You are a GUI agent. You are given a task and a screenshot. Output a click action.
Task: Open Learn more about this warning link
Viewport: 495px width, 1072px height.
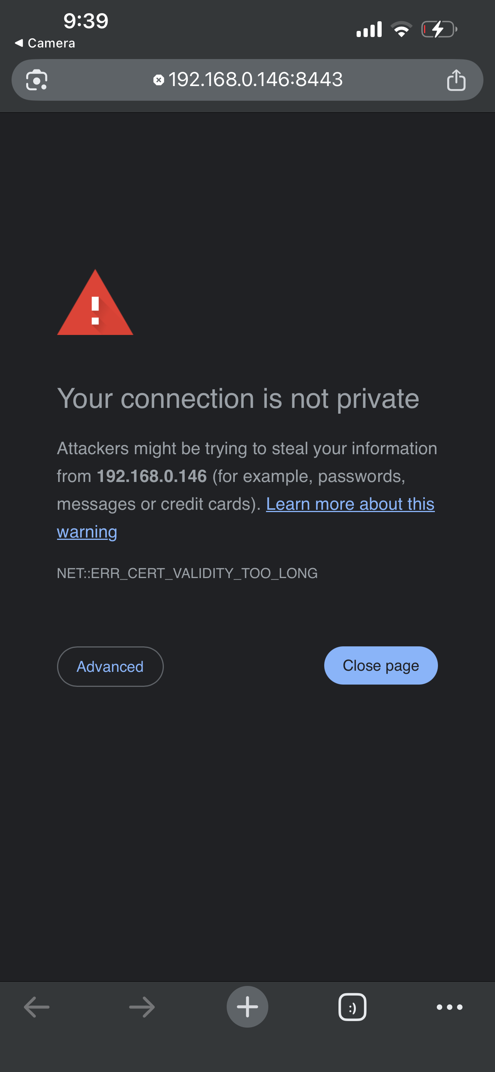pyautogui.click(x=350, y=504)
